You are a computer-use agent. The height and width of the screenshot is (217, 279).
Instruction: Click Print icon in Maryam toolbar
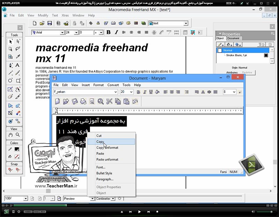83,101
